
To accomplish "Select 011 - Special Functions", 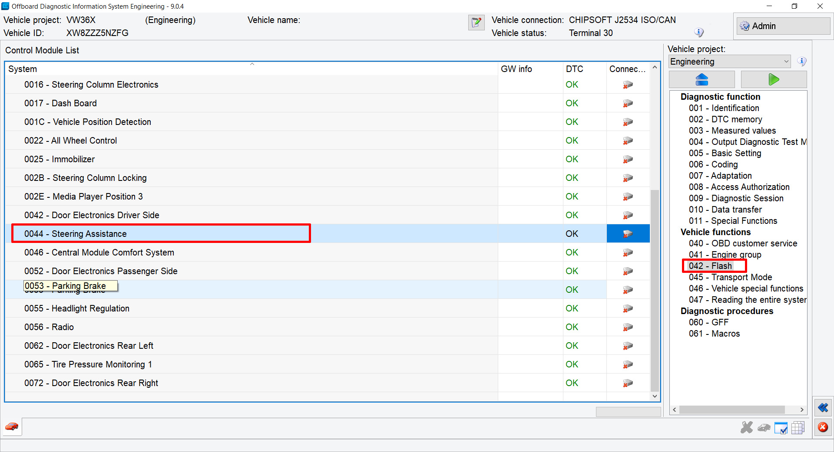I will point(733,221).
